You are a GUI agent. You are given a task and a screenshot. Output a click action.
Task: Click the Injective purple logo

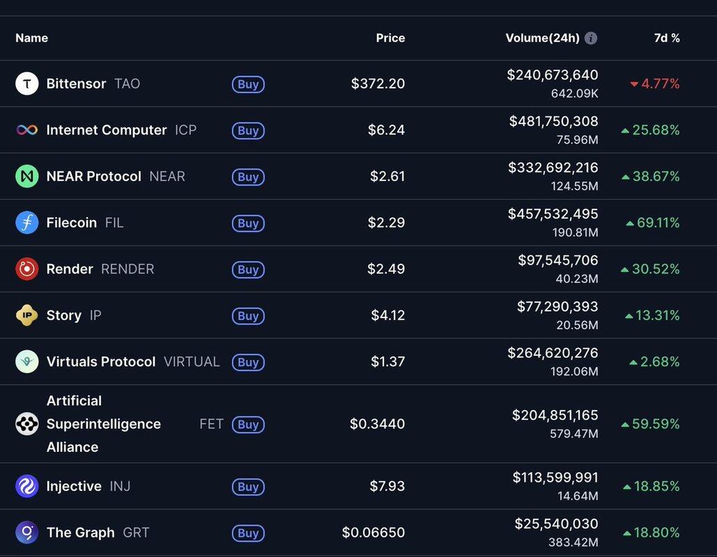(x=26, y=486)
